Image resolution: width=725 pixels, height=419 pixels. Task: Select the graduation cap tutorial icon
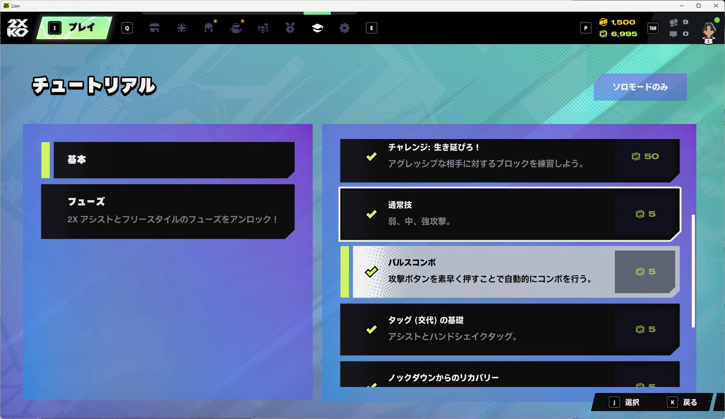point(317,28)
